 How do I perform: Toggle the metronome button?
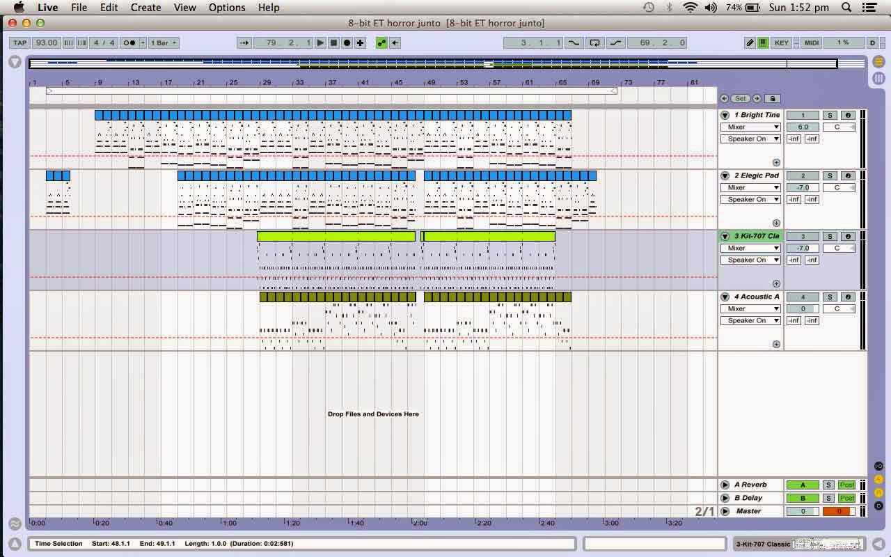129,42
